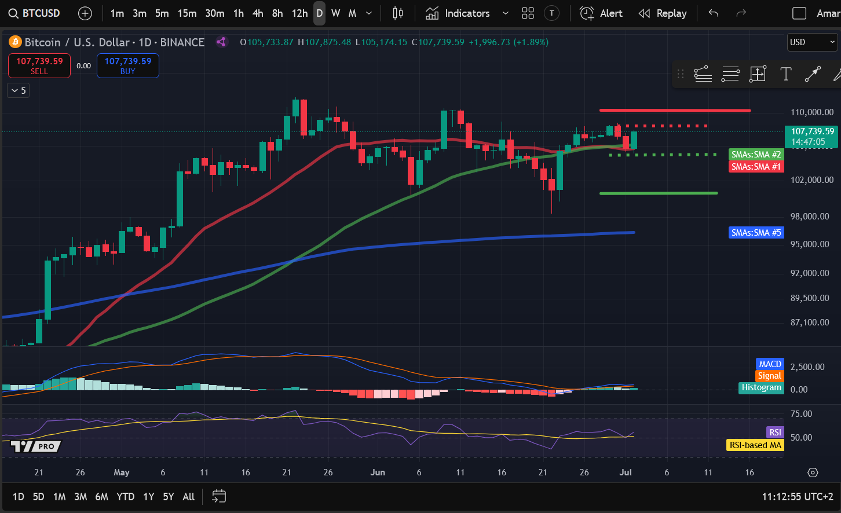Set date range to 3M
Image resolution: width=841 pixels, height=513 pixels.
pos(81,497)
